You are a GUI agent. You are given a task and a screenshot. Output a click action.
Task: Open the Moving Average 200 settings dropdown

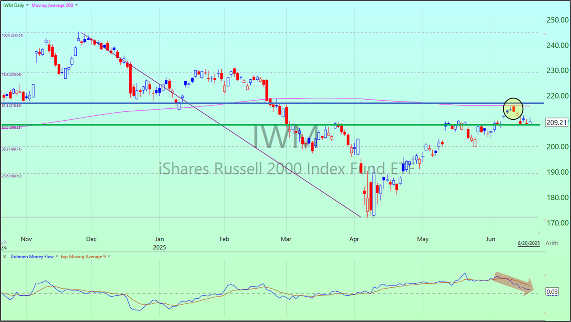tap(75, 5)
